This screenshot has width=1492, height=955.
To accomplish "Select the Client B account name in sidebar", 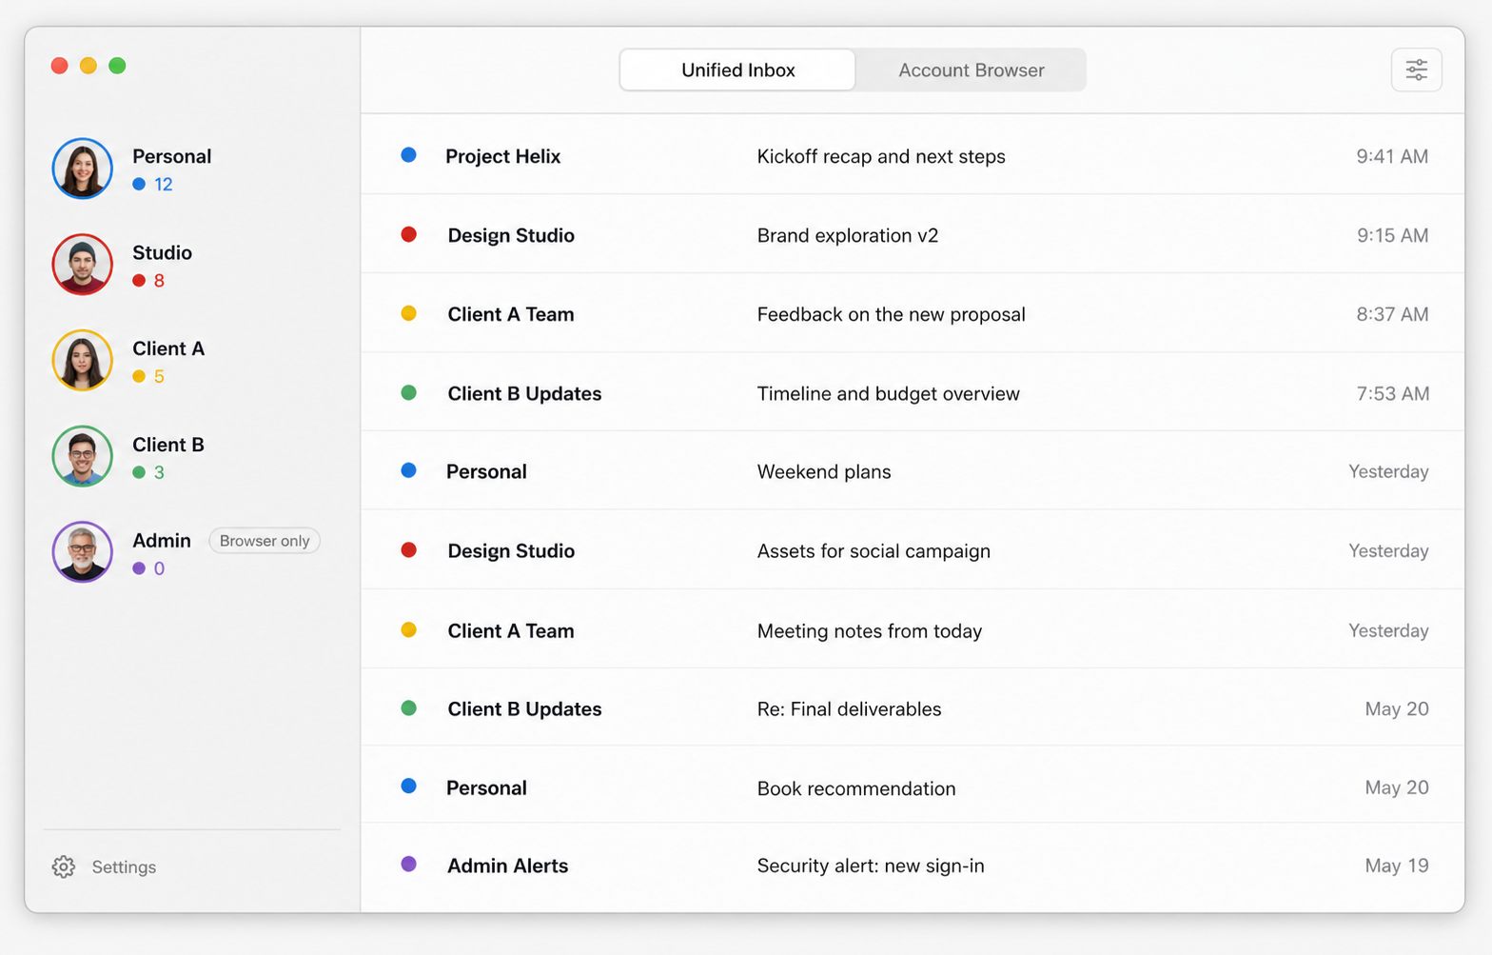I will pyautogui.click(x=168, y=445).
